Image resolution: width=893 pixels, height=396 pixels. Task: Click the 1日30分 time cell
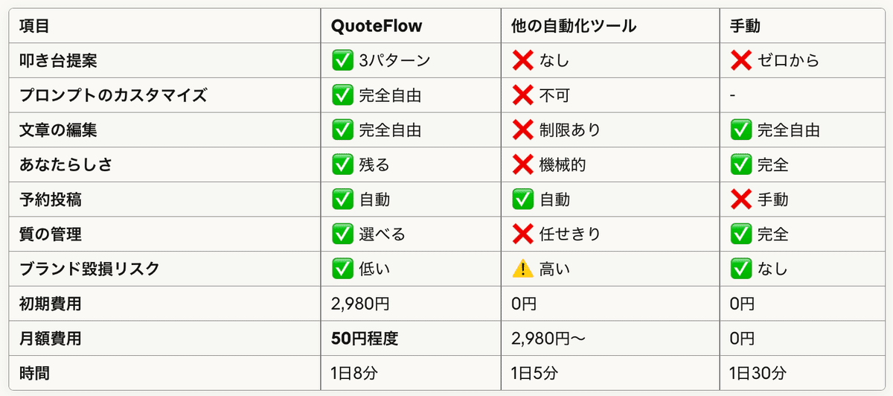[x=759, y=373]
